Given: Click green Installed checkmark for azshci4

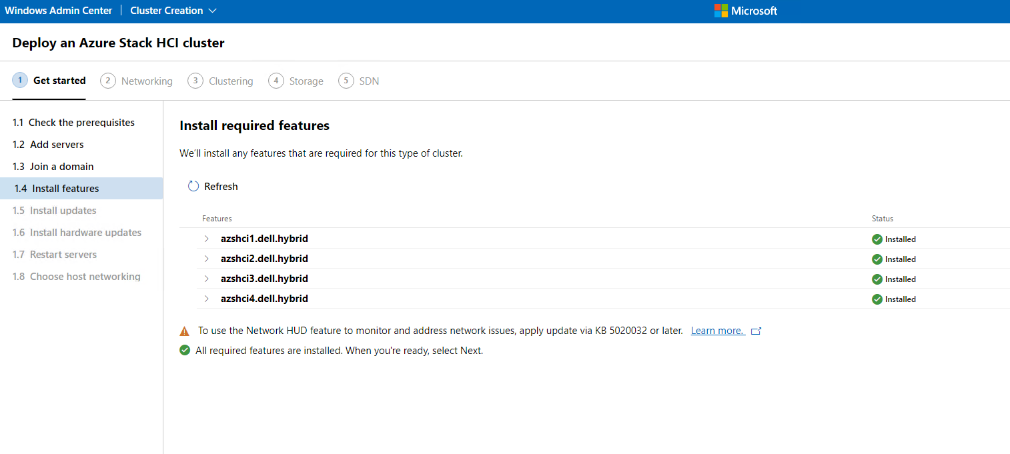Looking at the screenshot, I should point(877,299).
